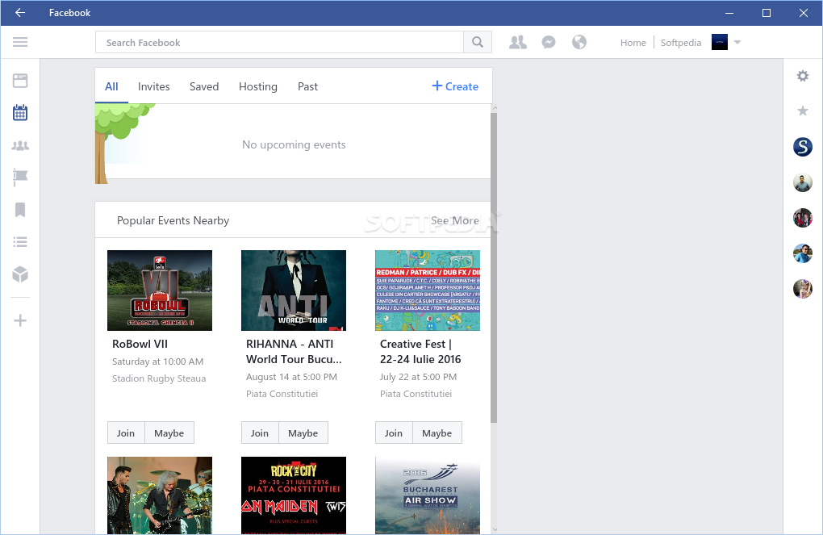This screenshot has height=535, width=823.
Task: Open the RoBowl VII thumbnail
Action: (x=160, y=290)
